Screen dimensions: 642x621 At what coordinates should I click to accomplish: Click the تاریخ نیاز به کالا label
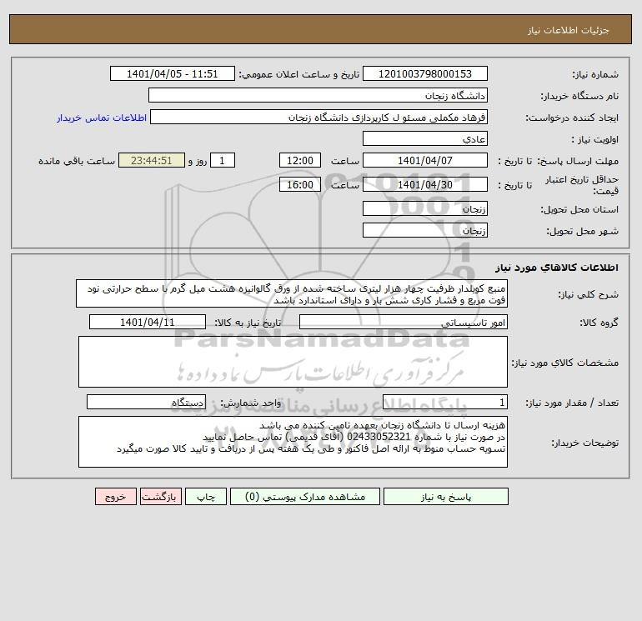click(248, 323)
